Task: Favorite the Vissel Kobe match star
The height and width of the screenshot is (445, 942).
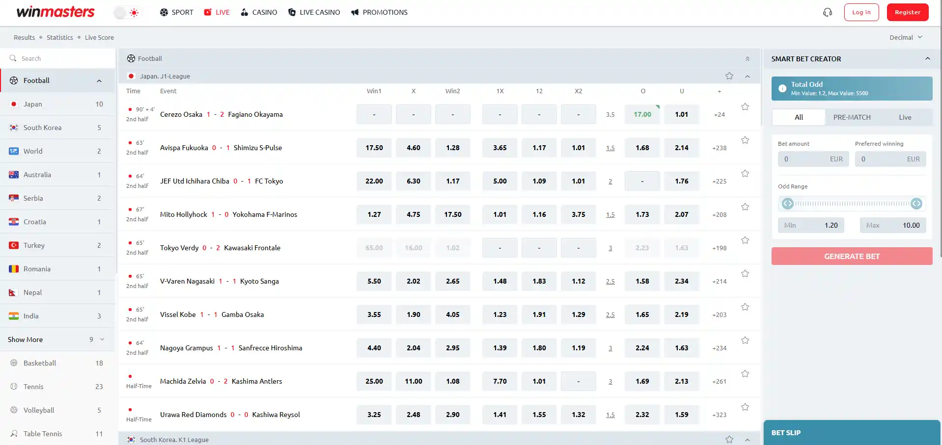Action: (745, 307)
